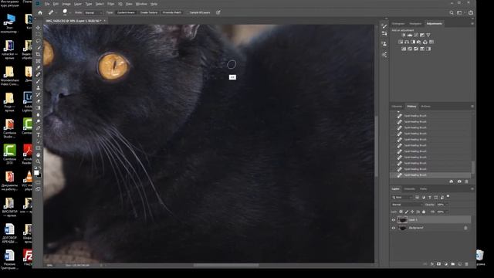Switch to the Navigator tab
The width and height of the screenshot is (494, 278).
(415, 24)
